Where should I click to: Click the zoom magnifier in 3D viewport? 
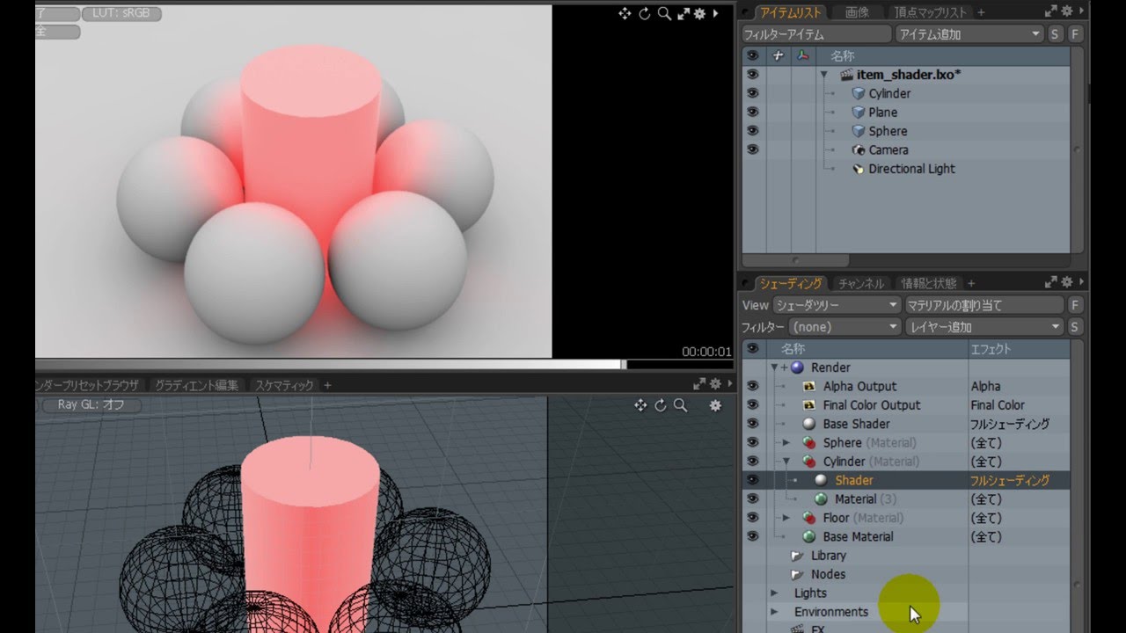click(x=680, y=405)
